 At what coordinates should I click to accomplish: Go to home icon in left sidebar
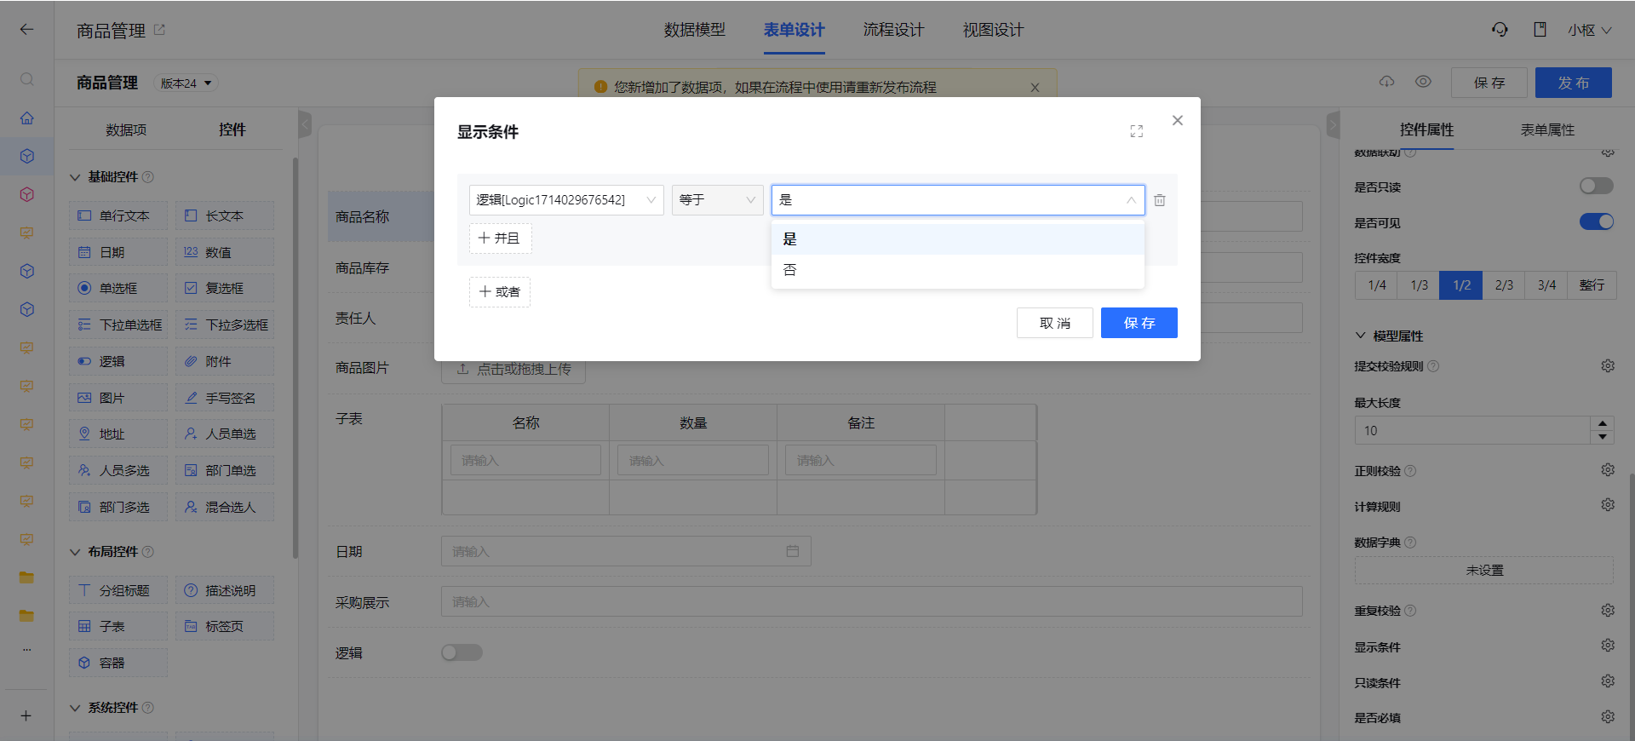[x=26, y=118]
